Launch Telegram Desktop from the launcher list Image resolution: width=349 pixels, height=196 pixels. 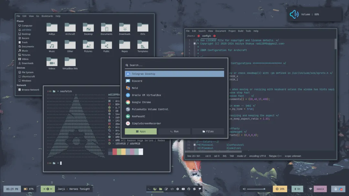pyautogui.click(x=174, y=74)
